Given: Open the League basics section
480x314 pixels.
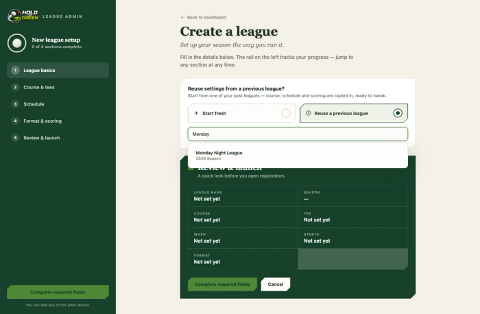Looking at the screenshot, I should [58, 71].
